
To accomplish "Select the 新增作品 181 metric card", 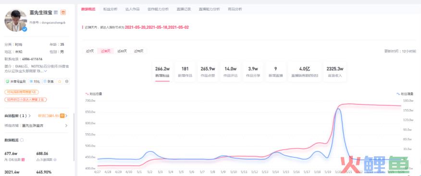I will coord(185,72).
